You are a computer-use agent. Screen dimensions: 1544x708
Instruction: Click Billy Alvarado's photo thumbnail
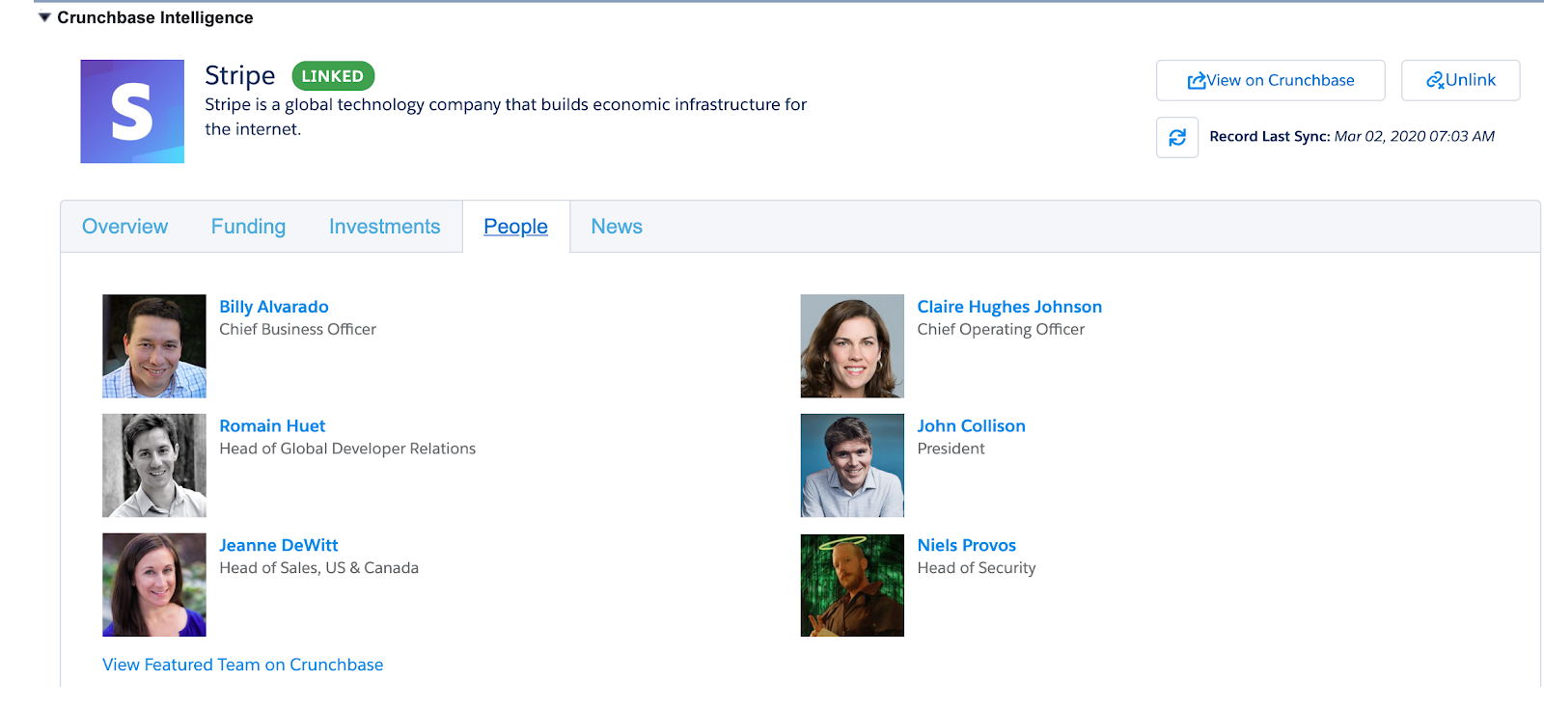click(x=154, y=346)
